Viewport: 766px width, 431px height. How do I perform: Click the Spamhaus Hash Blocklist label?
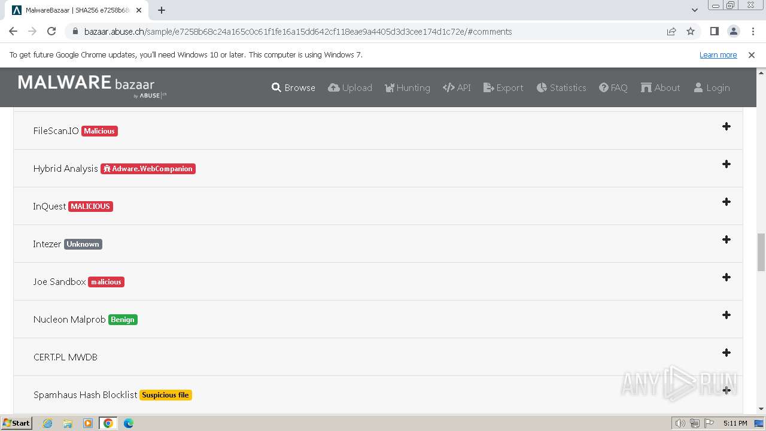click(86, 395)
